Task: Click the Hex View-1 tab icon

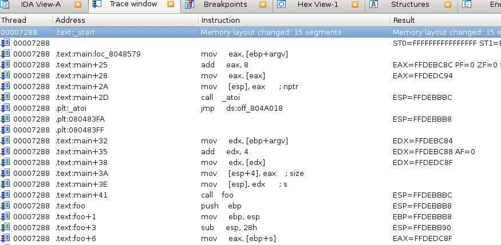Action: [x=281, y=5]
